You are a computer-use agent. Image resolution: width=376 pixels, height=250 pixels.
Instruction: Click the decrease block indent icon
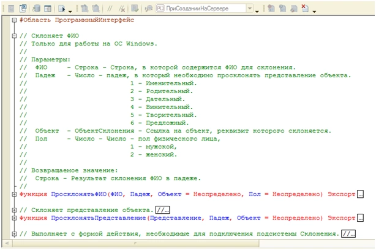coord(96,9)
